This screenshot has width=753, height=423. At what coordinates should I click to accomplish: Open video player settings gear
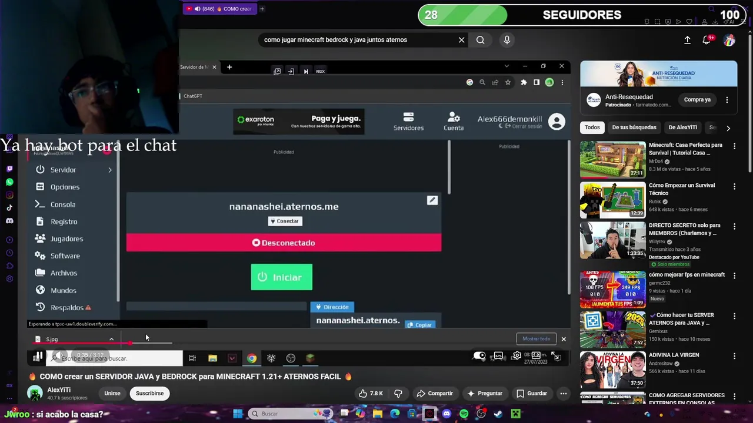[x=517, y=356]
